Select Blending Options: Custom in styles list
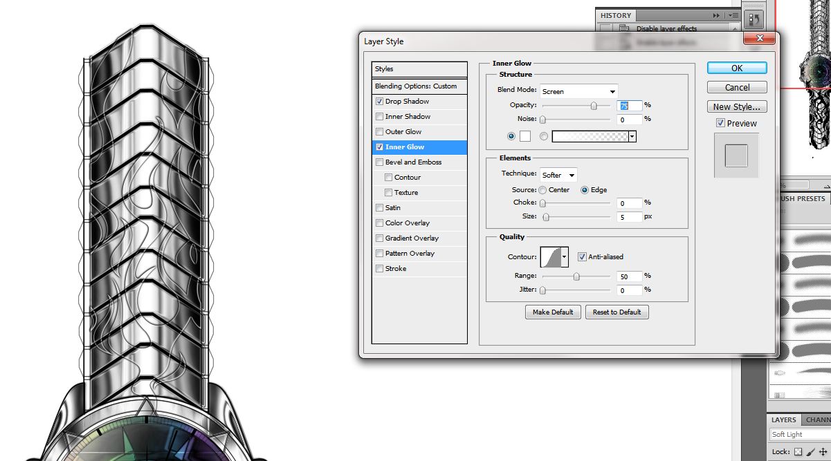The image size is (831, 461). 419,86
